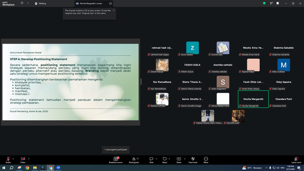Image resolution: width=304 pixels, height=171 pixels.
Task: Toggle camera with Video button
Action: [x=23, y=160]
